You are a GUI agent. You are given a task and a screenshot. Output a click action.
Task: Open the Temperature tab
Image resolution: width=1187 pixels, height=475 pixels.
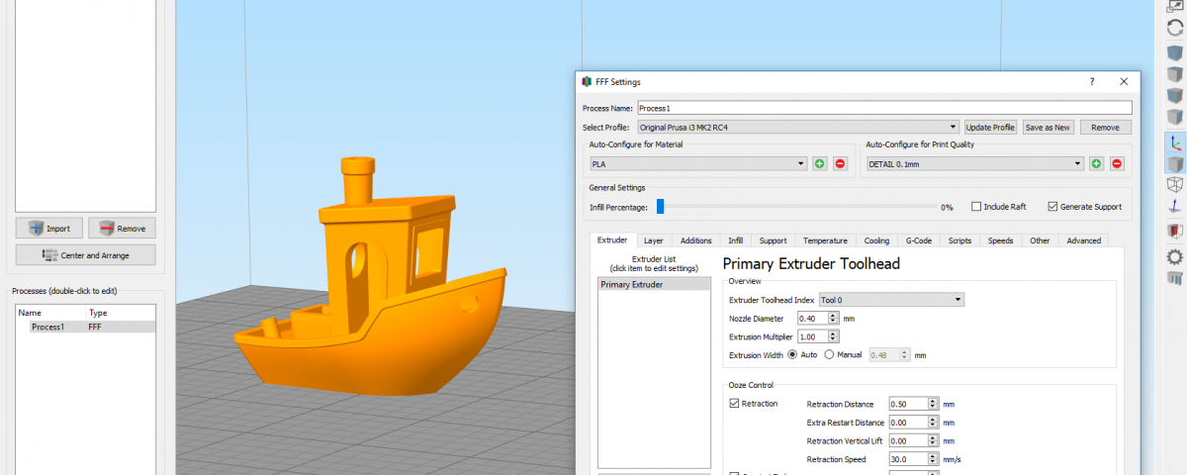(x=824, y=240)
